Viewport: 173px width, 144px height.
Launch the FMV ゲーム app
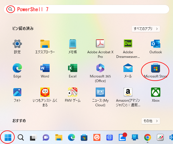pos(73,95)
